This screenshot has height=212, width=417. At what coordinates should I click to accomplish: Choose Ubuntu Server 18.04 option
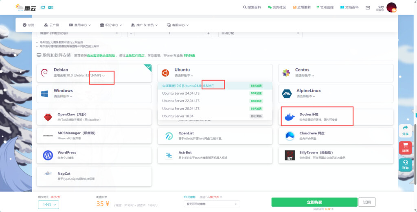[x=215, y=116]
